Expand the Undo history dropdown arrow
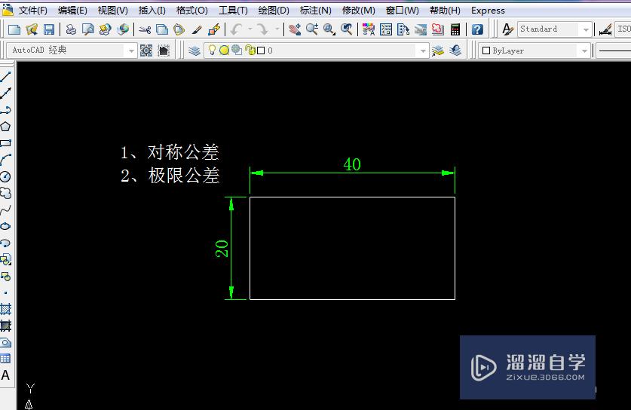Viewport: 631px width, 410px height. pos(250,29)
